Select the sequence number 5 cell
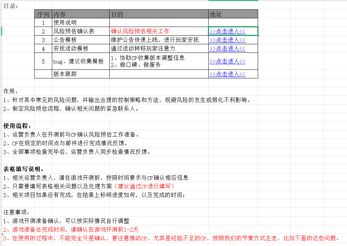The width and height of the screenshot is (347, 246). click(x=43, y=61)
